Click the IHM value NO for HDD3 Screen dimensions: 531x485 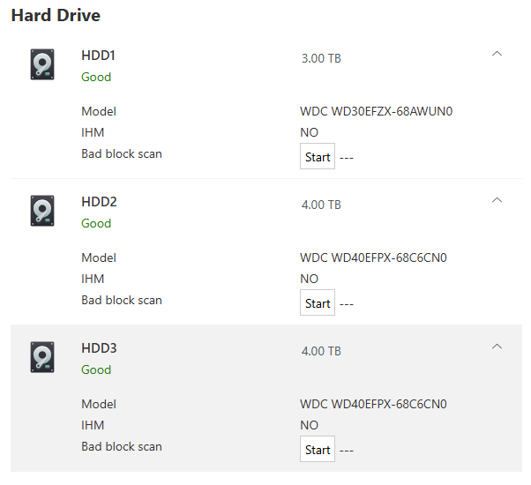tap(309, 425)
